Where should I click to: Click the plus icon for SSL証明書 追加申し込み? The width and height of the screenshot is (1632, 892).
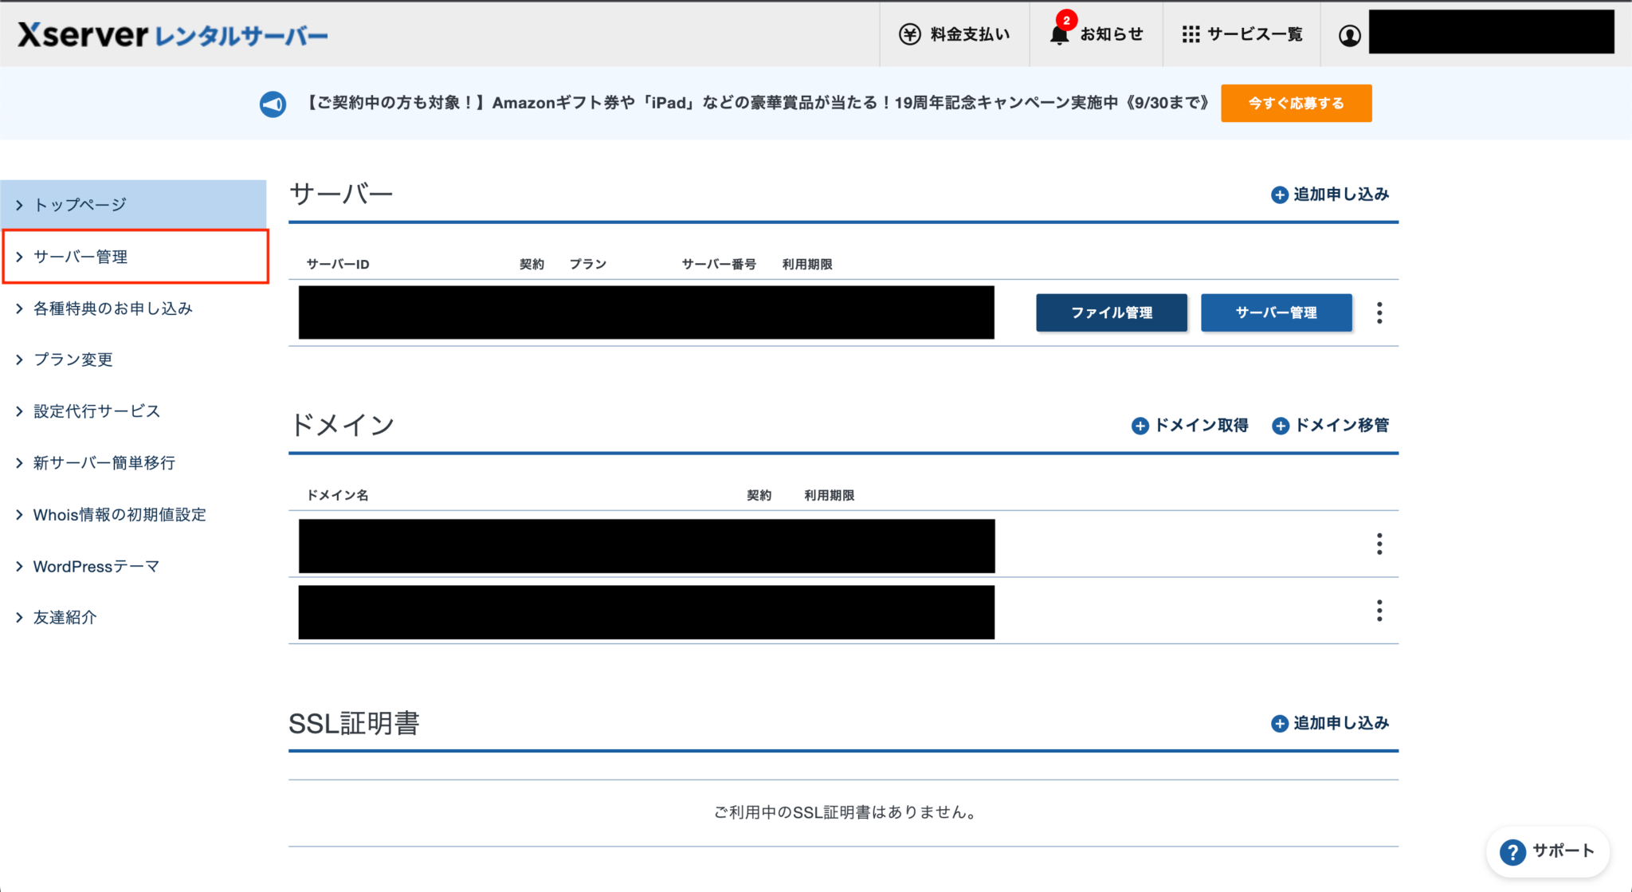click(x=1280, y=723)
